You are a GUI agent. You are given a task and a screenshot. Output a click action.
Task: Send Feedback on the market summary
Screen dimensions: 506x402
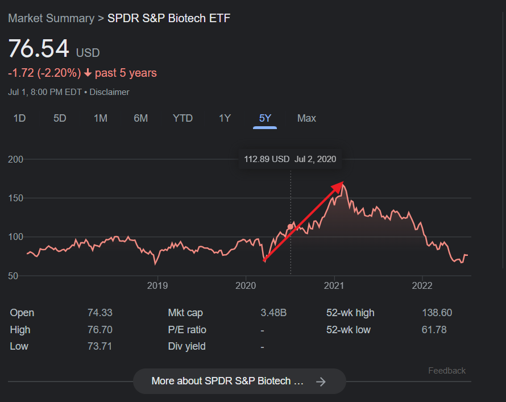tap(447, 371)
